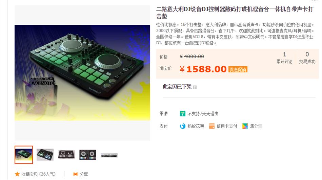Click the 优惠促销 promotion badge
Viewport: 322px width, 180px height.
click(238, 69)
